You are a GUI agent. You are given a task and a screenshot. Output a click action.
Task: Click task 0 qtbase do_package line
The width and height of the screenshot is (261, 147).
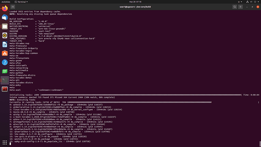pyautogui.click(x=56, y=105)
